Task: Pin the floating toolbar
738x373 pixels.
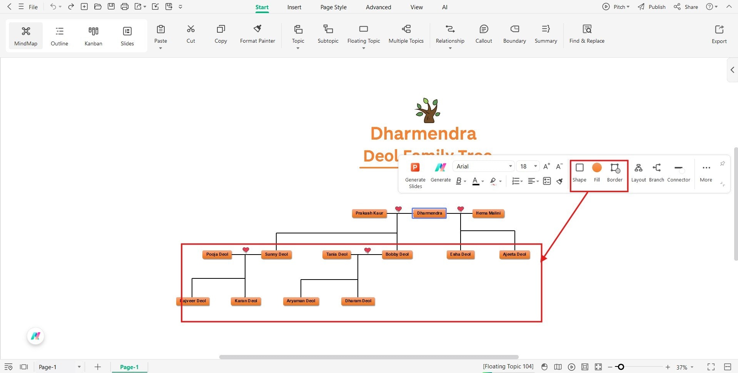Action: tap(723, 163)
